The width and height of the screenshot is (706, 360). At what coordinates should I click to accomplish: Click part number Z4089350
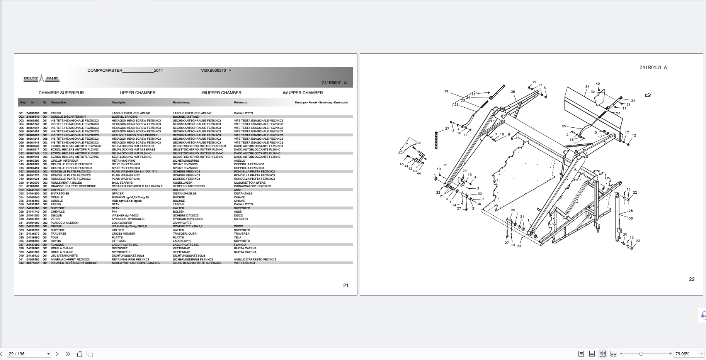tap(33, 113)
